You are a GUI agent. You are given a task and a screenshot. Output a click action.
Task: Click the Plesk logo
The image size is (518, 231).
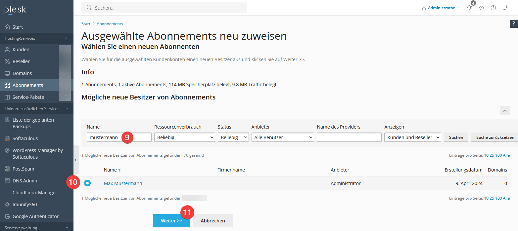click(15, 10)
